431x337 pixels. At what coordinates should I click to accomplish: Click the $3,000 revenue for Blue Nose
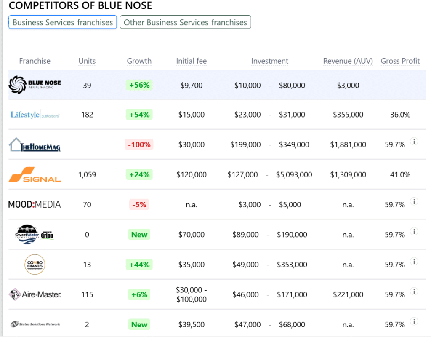point(348,85)
